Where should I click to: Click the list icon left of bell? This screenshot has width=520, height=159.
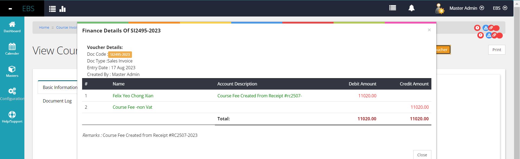click(x=392, y=8)
